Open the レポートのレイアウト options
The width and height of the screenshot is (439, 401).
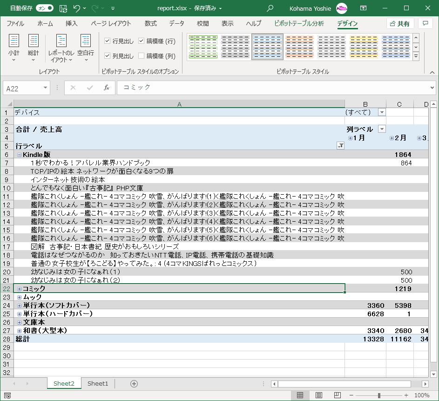pos(61,48)
